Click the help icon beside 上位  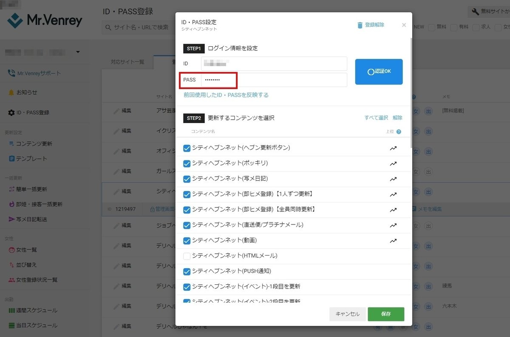pyautogui.click(x=399, y=132)
